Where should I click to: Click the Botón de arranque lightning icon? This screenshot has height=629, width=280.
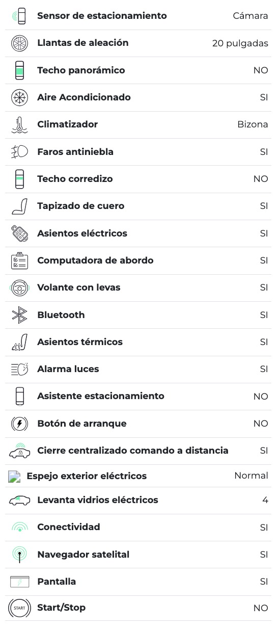19,424
